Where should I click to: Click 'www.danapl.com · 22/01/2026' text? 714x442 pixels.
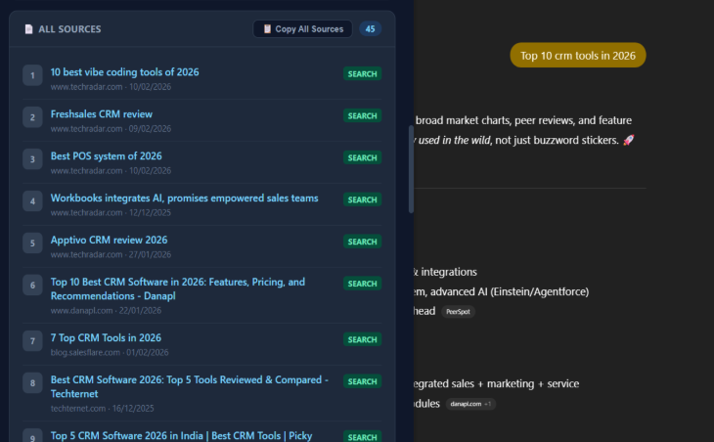tap(106, 310)
